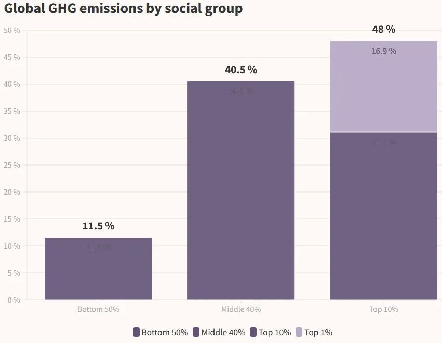Click the Bottom 50% legend color swatch
The height and width of the screenshot is (343, 442).
pyautogui.click(x=137, y=332)
